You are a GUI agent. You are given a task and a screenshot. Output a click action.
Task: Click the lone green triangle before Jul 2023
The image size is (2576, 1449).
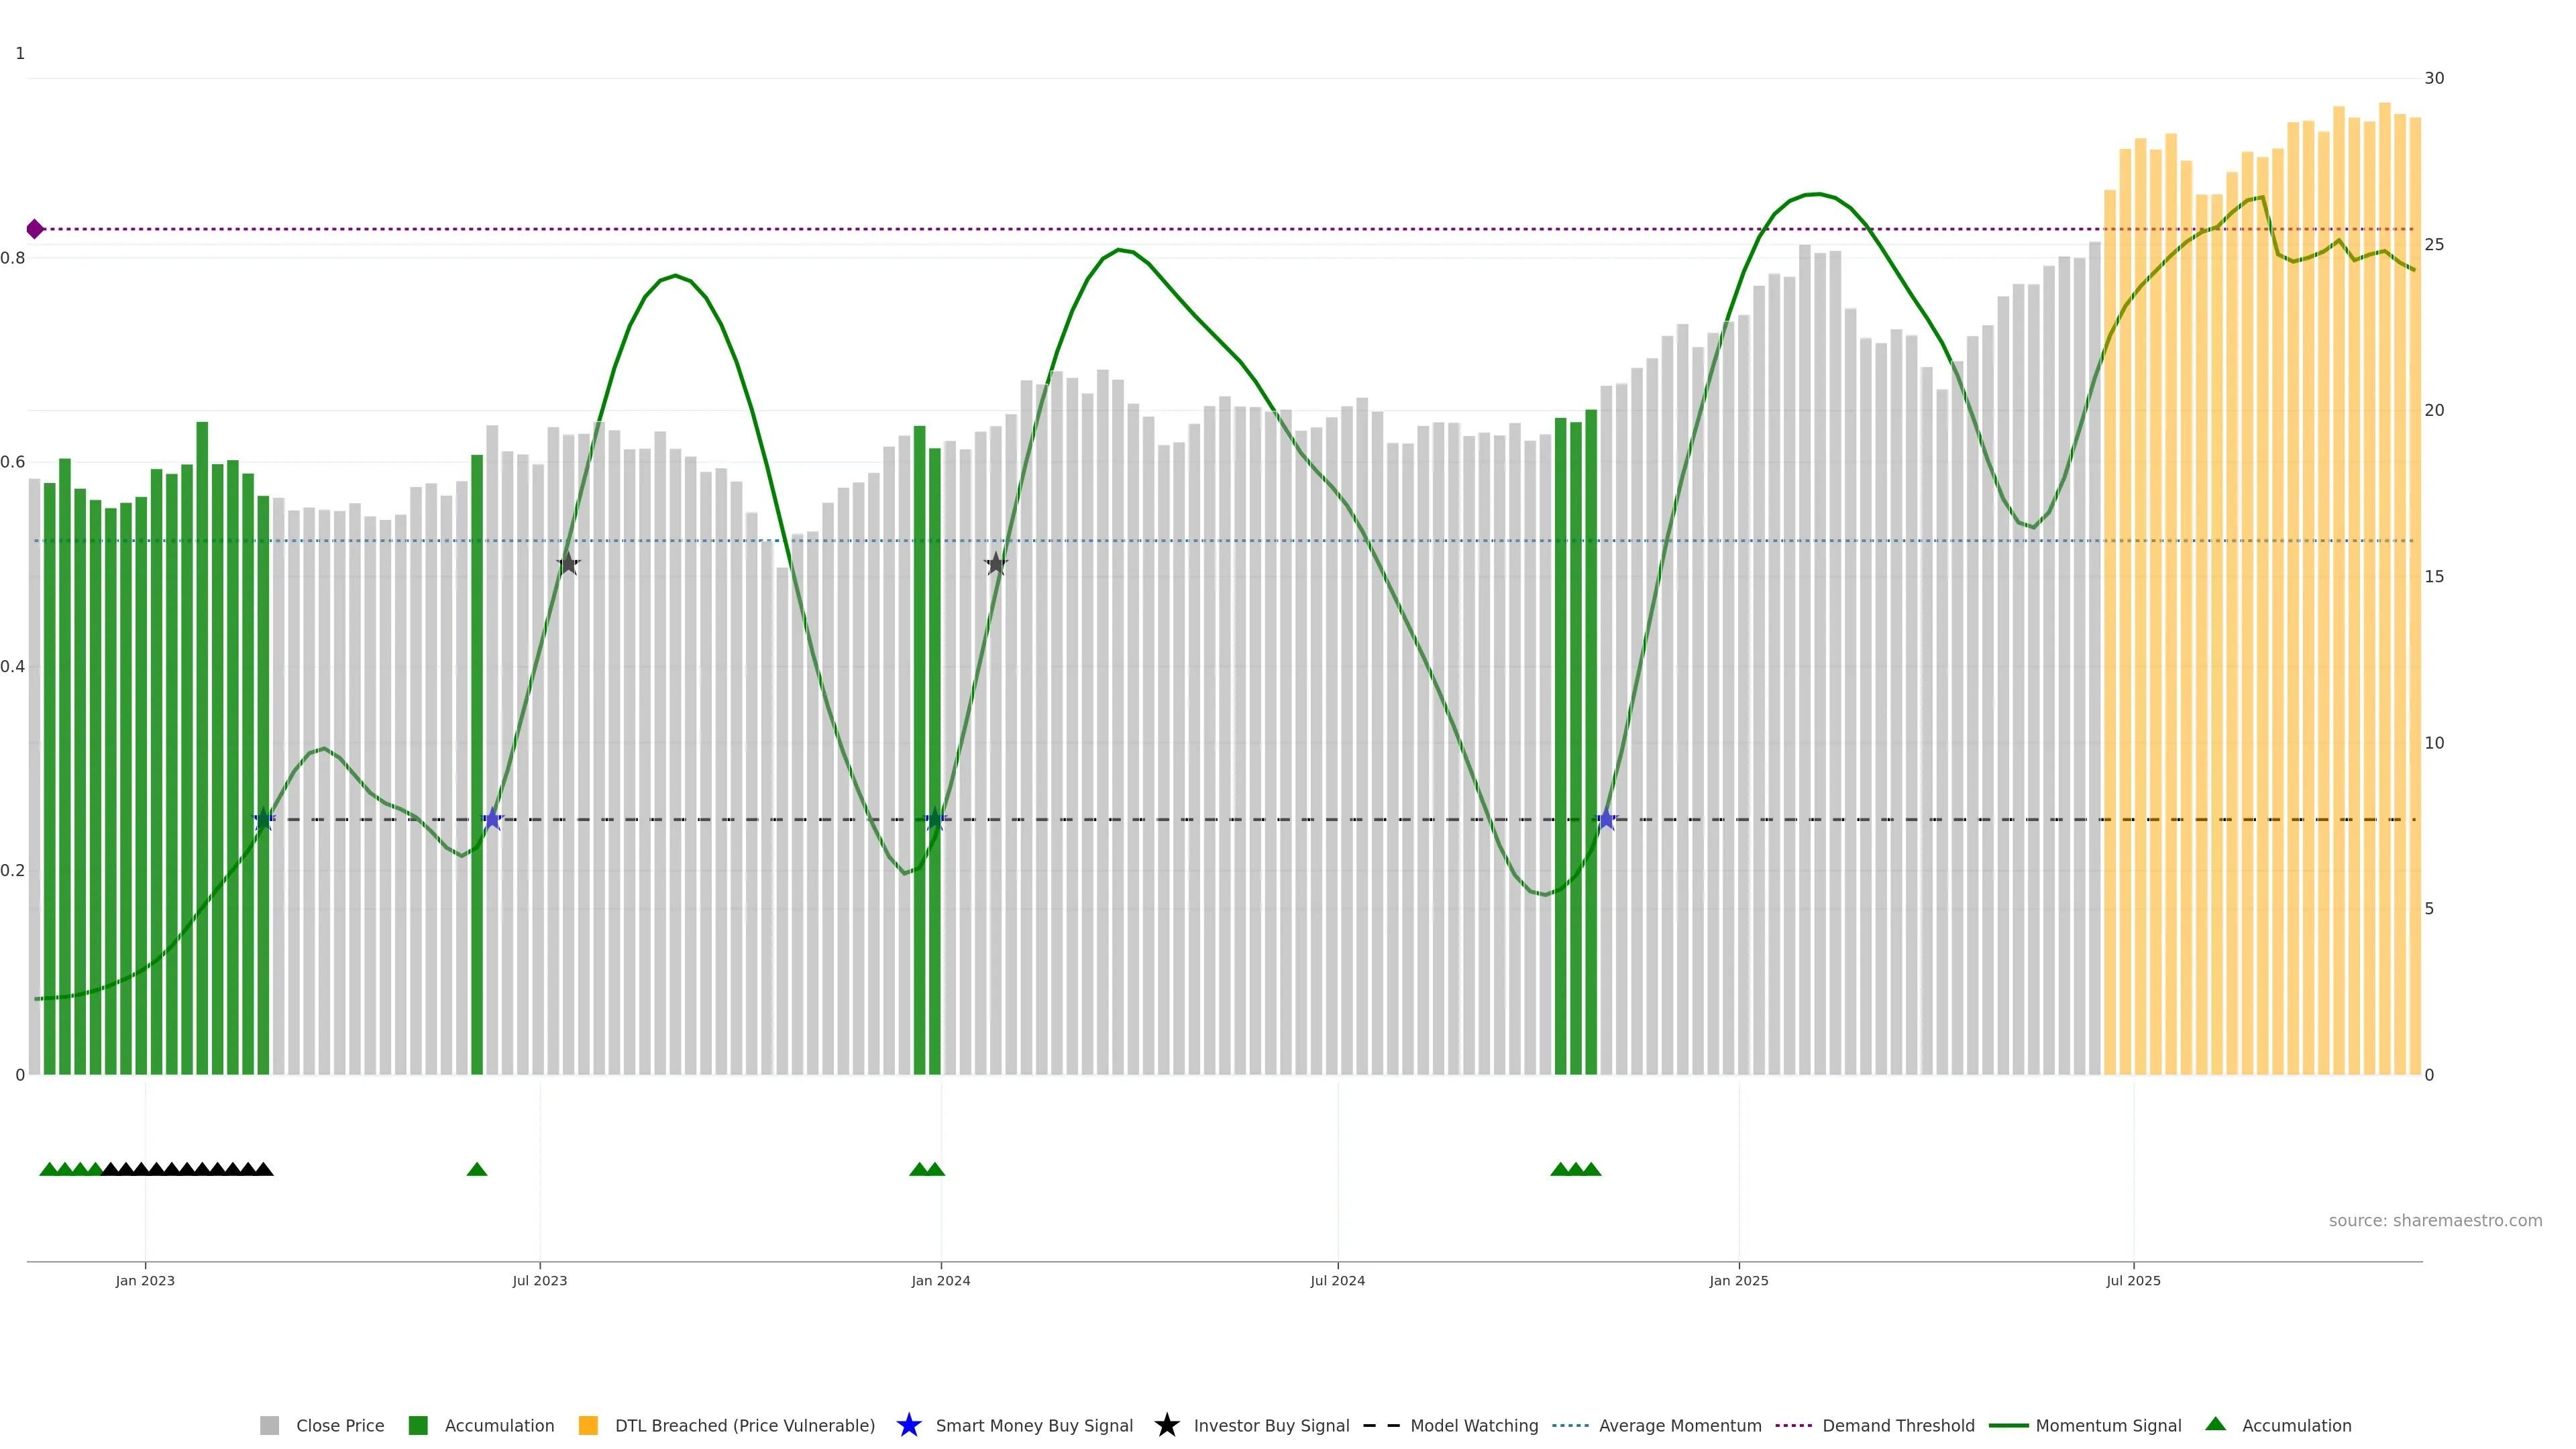click(477, 1169)
